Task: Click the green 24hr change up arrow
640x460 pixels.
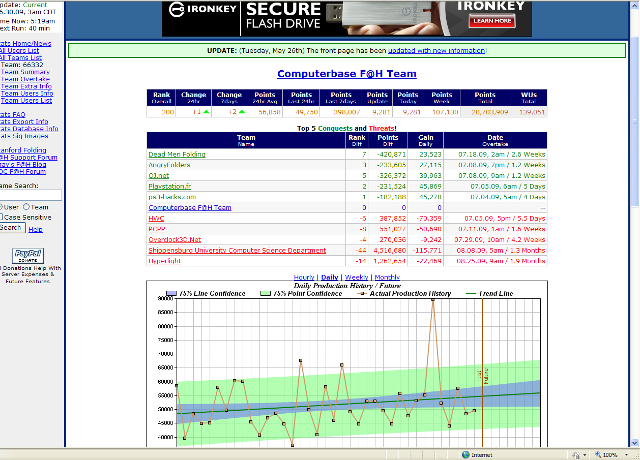Action: click(x=207, y=112)
